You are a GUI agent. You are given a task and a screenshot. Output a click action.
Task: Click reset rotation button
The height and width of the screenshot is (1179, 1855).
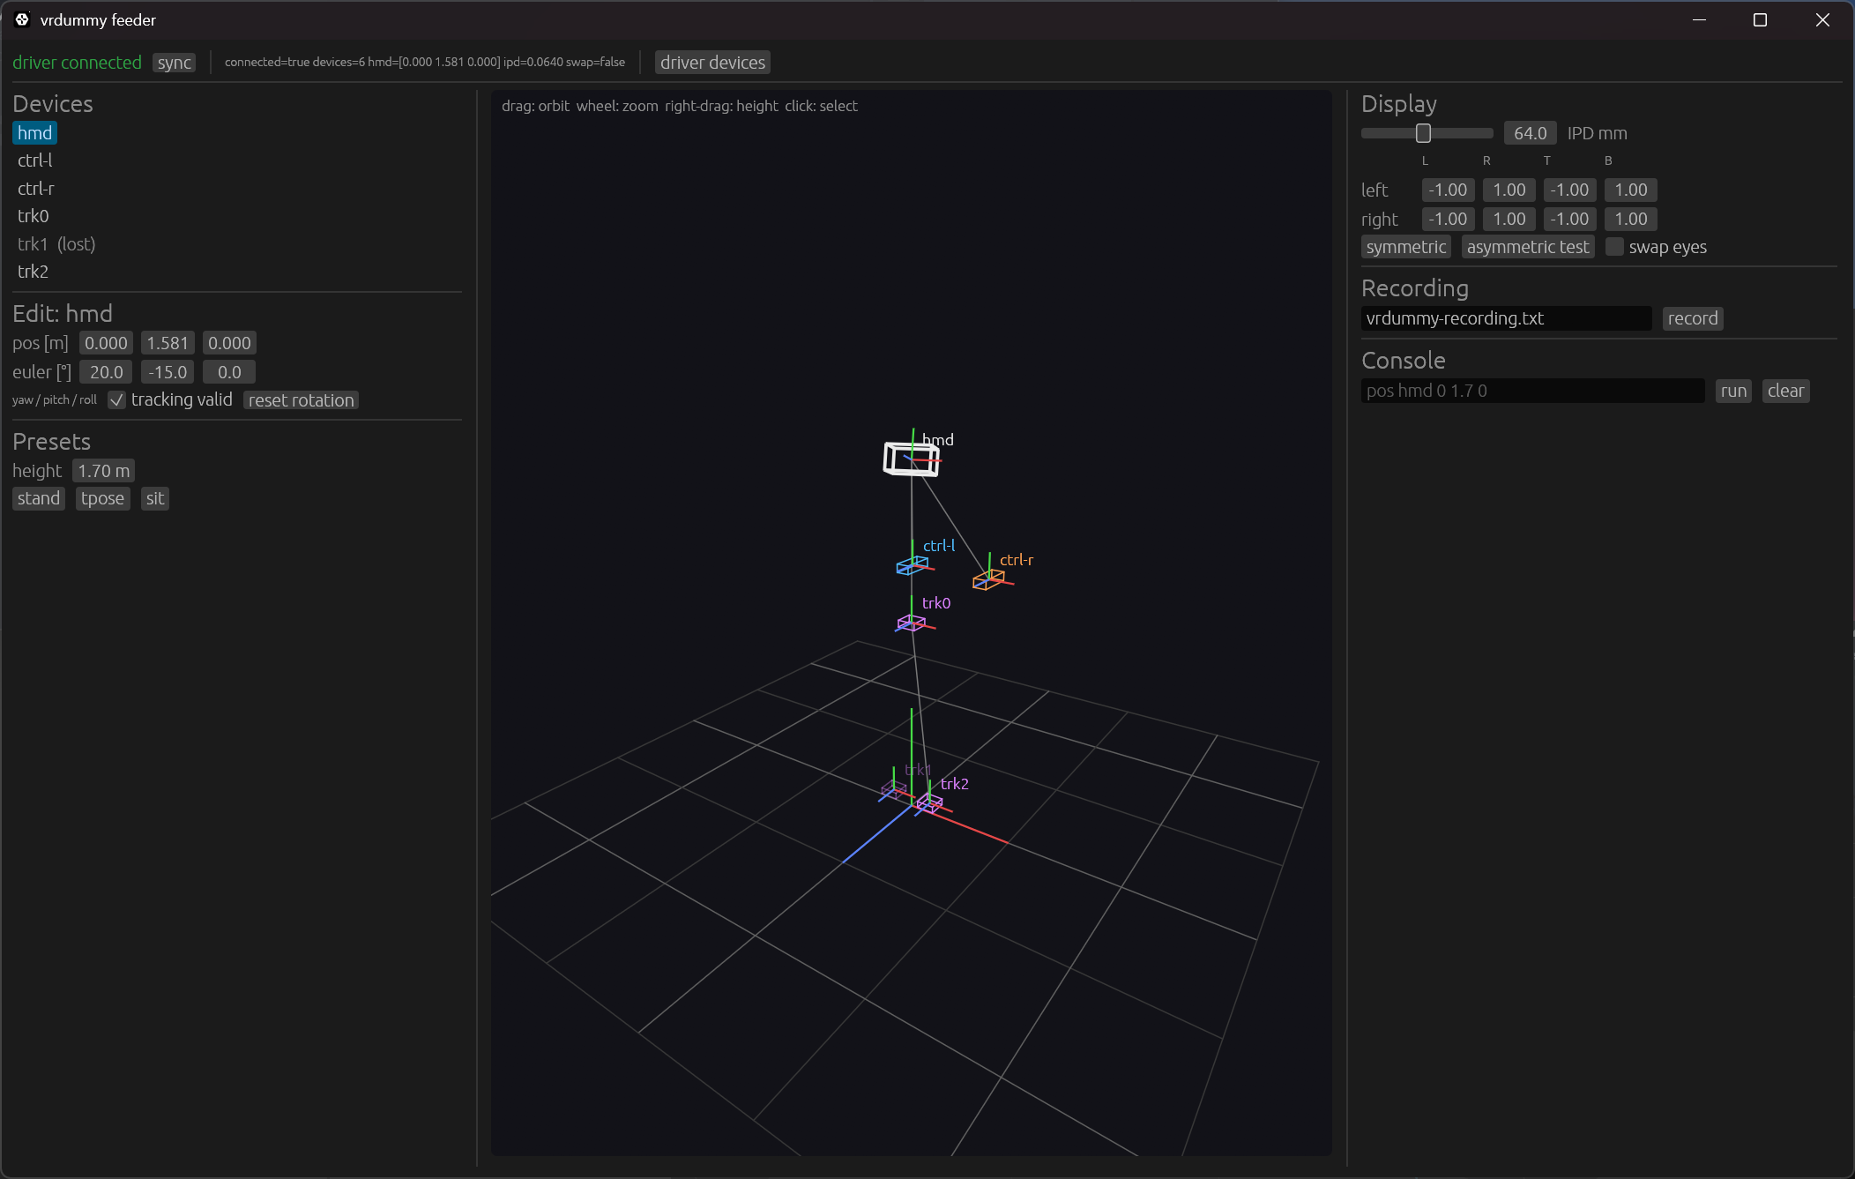[301, 400]
